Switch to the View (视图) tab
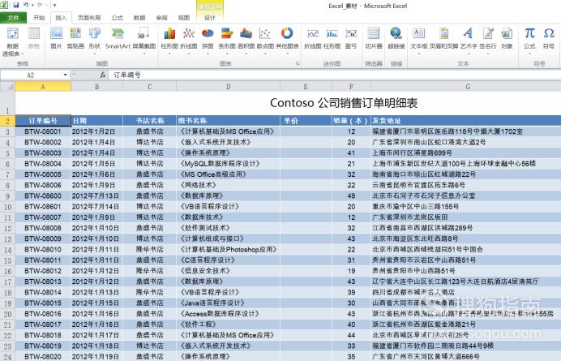 184,18
